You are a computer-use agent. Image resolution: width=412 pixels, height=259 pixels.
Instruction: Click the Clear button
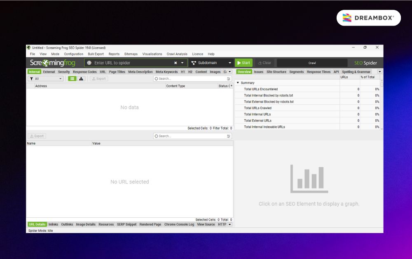click(x=265, y=63)
